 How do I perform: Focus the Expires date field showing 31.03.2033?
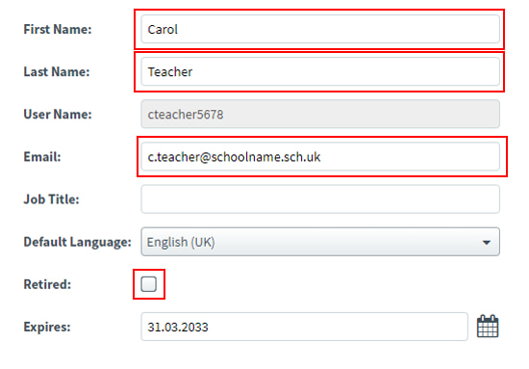tap(304, 327)
